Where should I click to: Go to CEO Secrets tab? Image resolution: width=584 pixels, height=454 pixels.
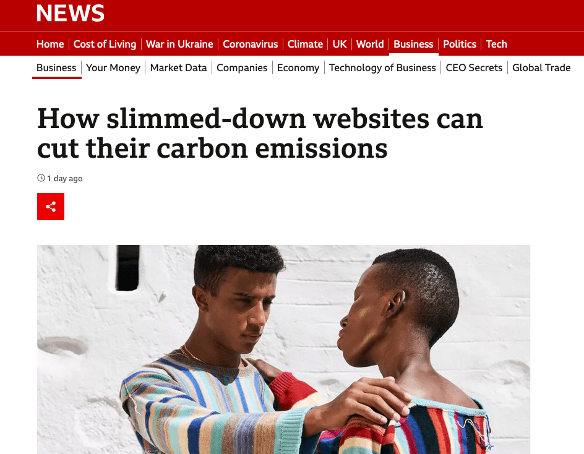pyautogui.click(x=474, y=68)
